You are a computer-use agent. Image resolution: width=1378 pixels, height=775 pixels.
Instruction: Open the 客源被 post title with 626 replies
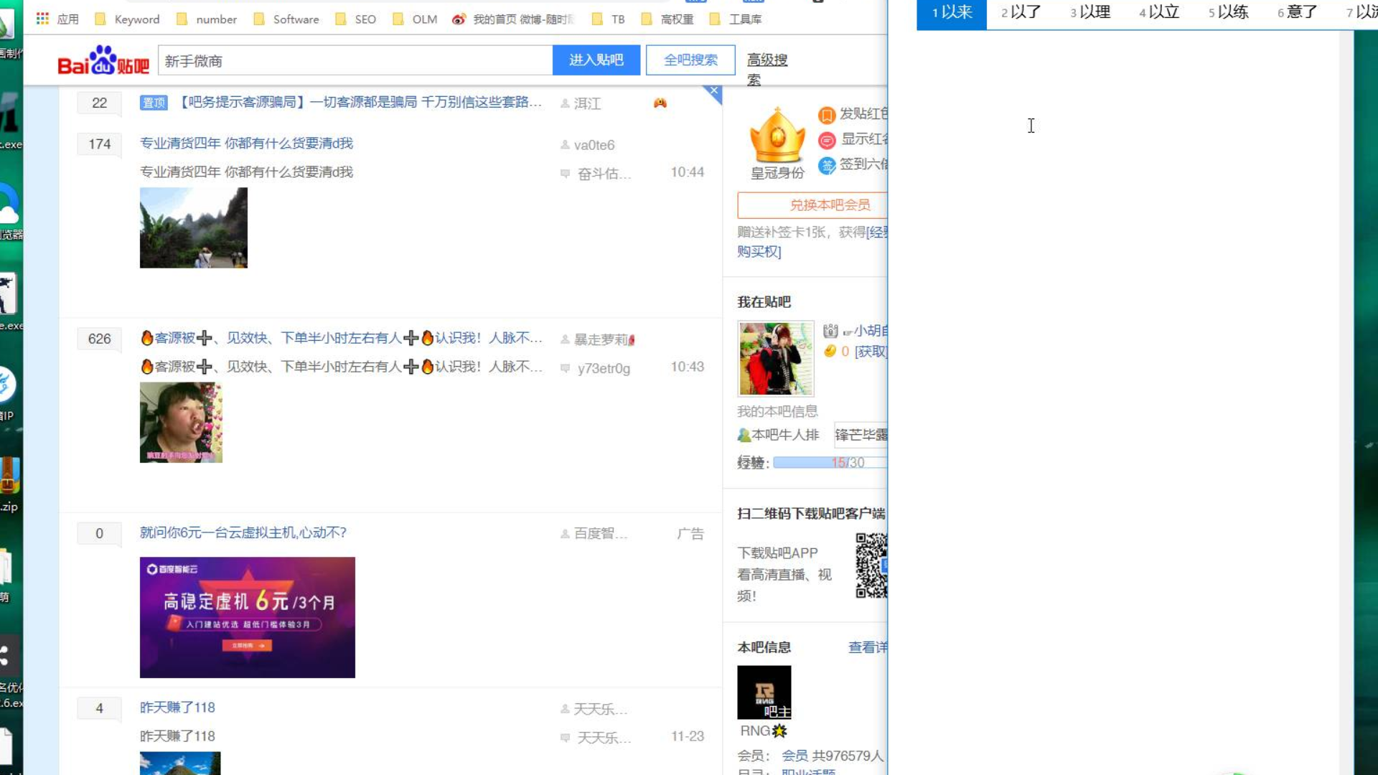pyautogui.click(x=342, y=338)
